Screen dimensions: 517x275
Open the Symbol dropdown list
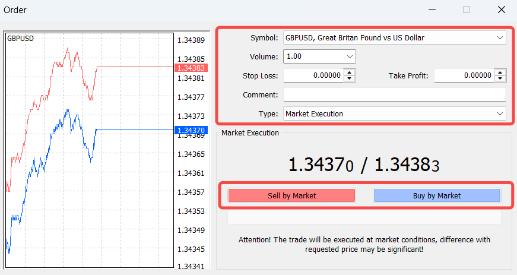click(x=394, y=38)
